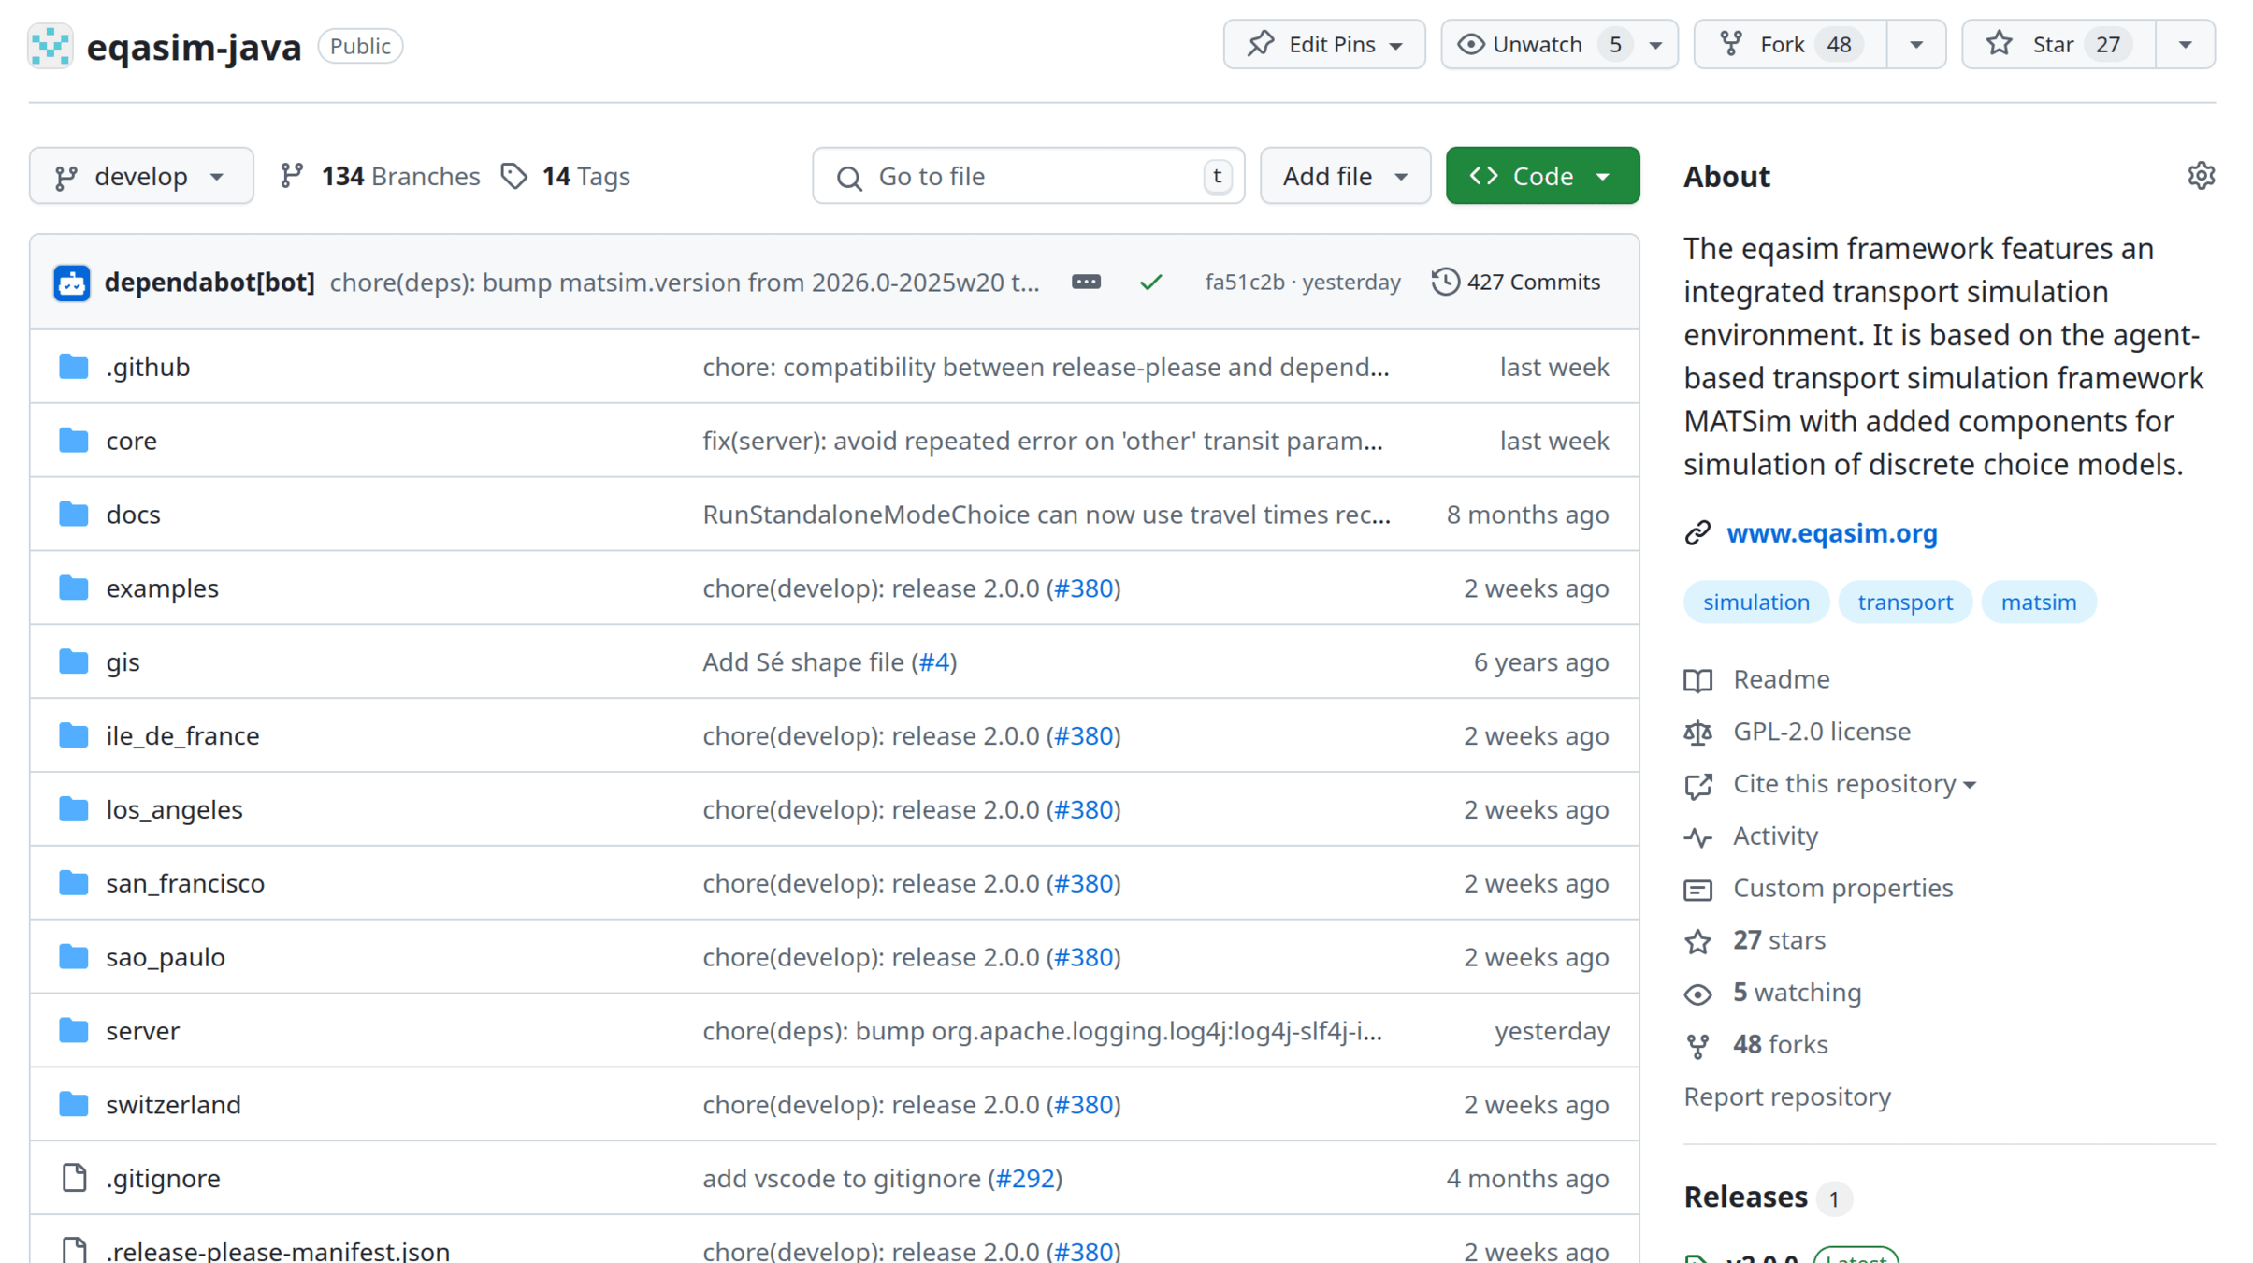The image size is (2253, 1263).
Task: Toggle Unwatch for this repository
Action: pyautogui.click(x=1538, y=44)
